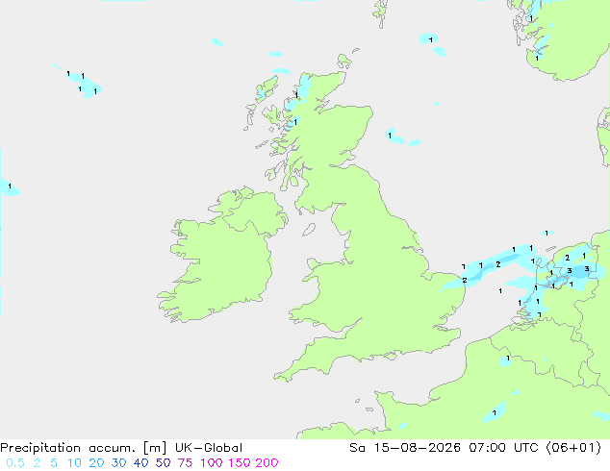Click the date '15-08-2026' text
The width and height of the screenshot is (610, 471).
(417, 448)
